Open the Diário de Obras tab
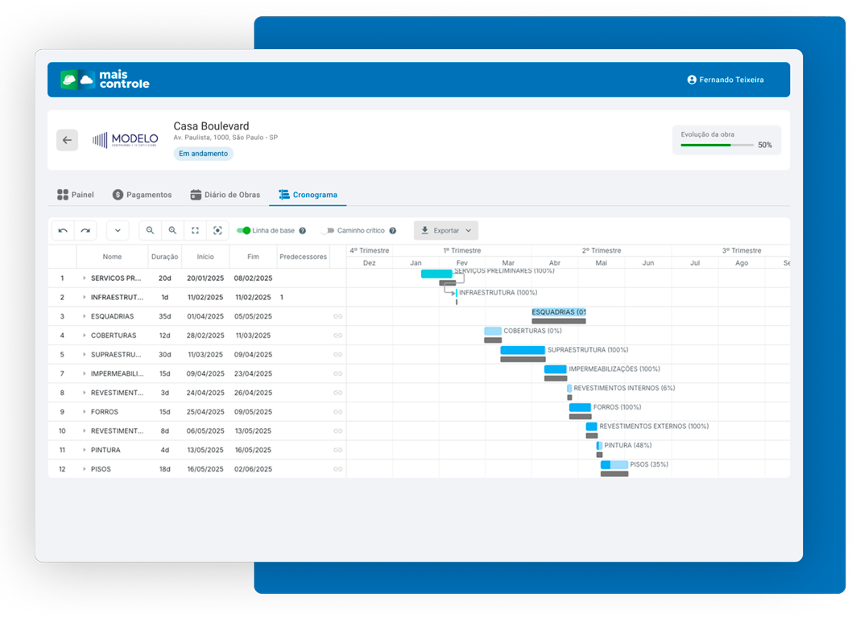The height and width of the screenshot is (618, 856). [x=225, y=195]
